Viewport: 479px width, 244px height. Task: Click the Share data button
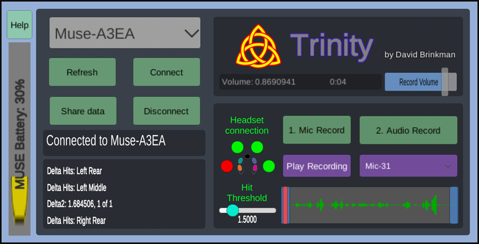click(x=83, y=111)
